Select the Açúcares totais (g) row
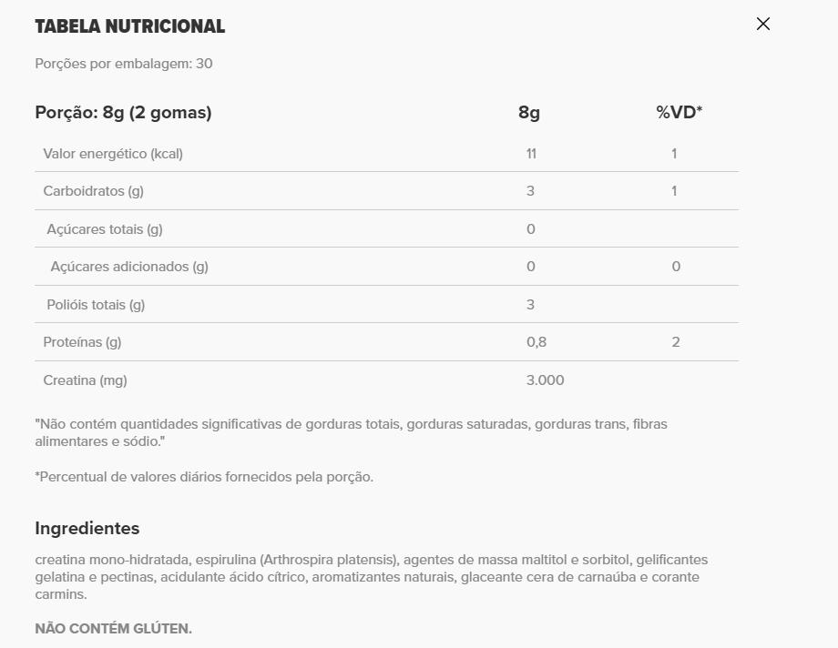 coord(105,229)
